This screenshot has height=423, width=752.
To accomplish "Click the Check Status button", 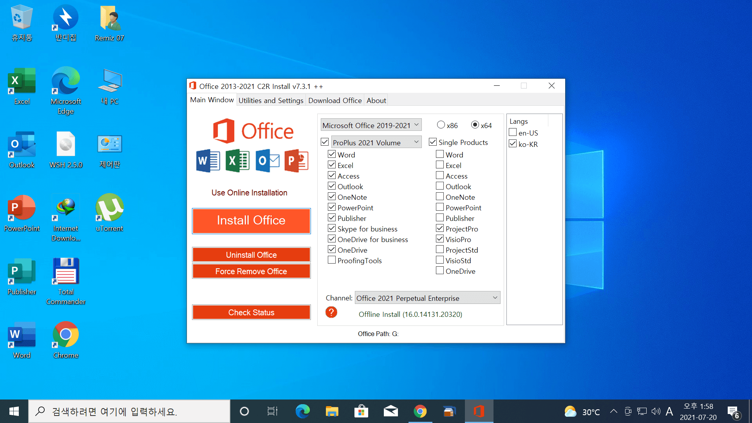I will pyautogui.click(x=251, y=312).
